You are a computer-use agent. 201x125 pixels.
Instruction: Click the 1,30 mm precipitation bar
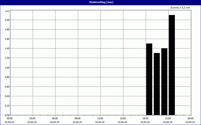click(157, 84)
